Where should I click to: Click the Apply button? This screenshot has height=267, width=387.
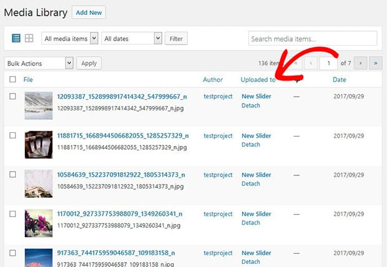point(89,64)
